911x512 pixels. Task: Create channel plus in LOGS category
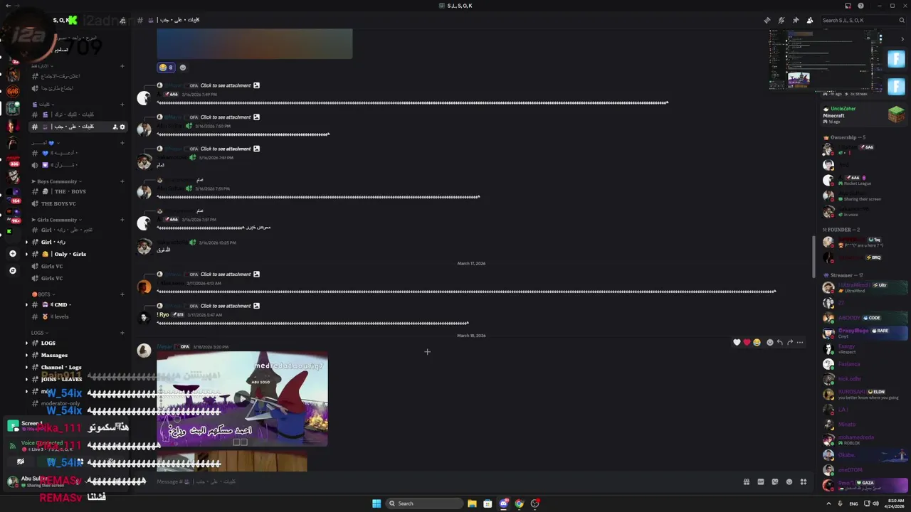pyautogui.click(x=122, y=333)
